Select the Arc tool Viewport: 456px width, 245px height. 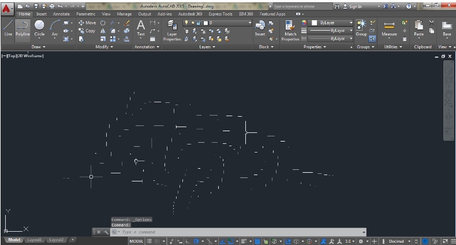tap(55, 28)
